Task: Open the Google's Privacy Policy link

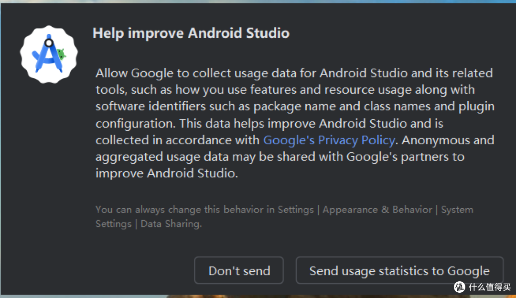Action: (329, 140)
